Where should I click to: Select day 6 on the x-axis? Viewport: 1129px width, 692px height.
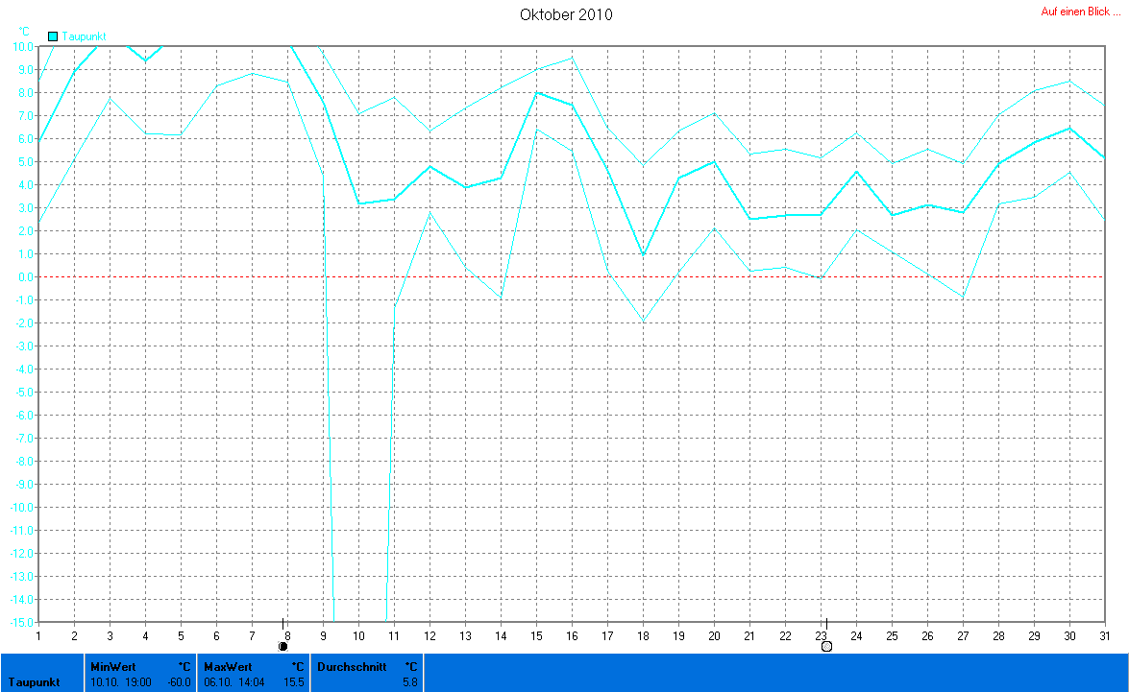[x=216, y=636]
